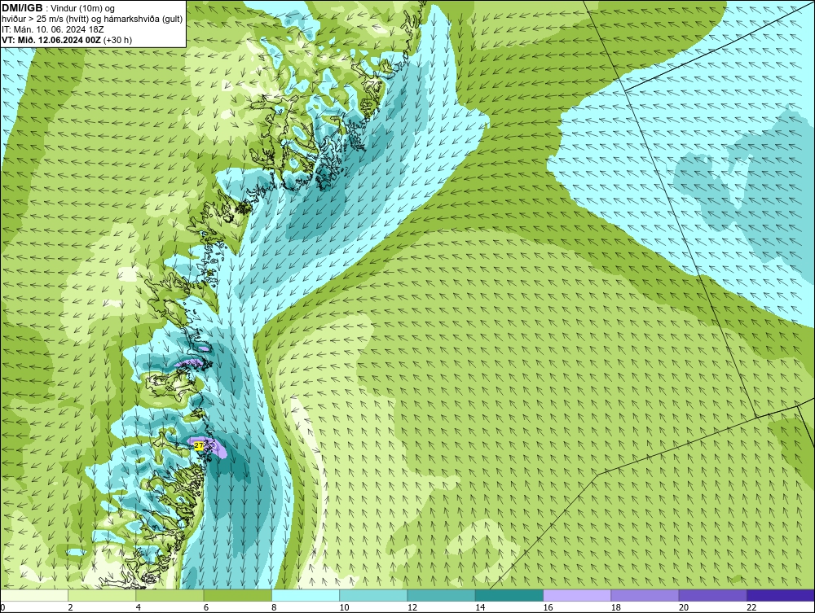
Task: Select the 16–18 m/s light lavender swatch
Action: point(577,595)
